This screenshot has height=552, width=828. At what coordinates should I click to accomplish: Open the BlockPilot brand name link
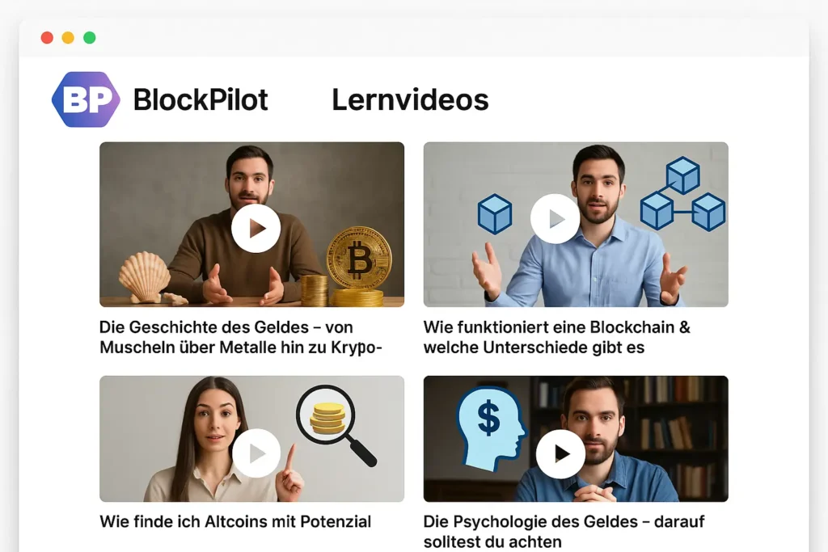pyautogui.click(x=201, y=99)
